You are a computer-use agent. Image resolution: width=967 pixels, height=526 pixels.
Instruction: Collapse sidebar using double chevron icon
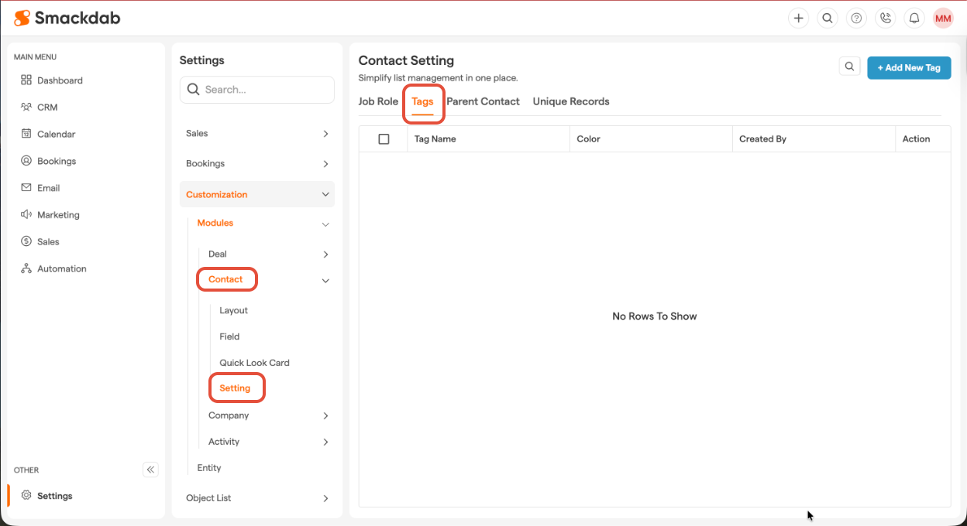(151, 470)
